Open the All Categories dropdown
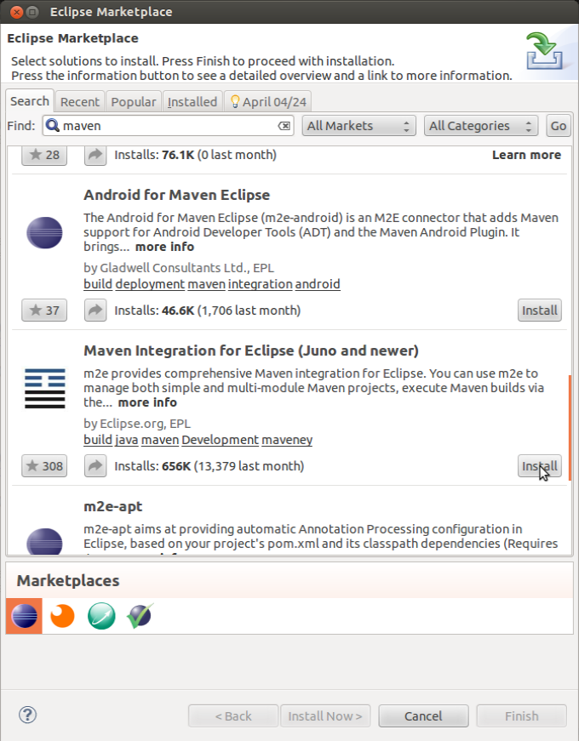 click(x=481, y=126)
